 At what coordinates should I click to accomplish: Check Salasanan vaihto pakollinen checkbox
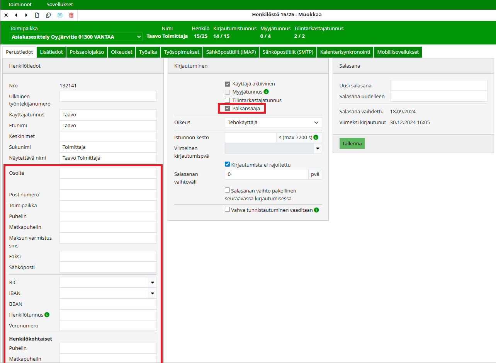(x=228, y=191)
